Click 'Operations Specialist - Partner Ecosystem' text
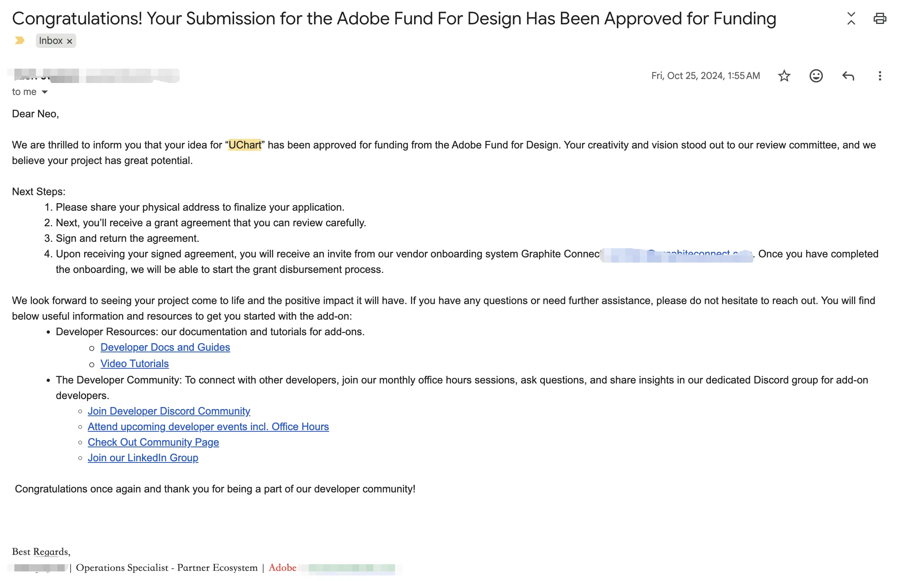 tap(167, 567)
